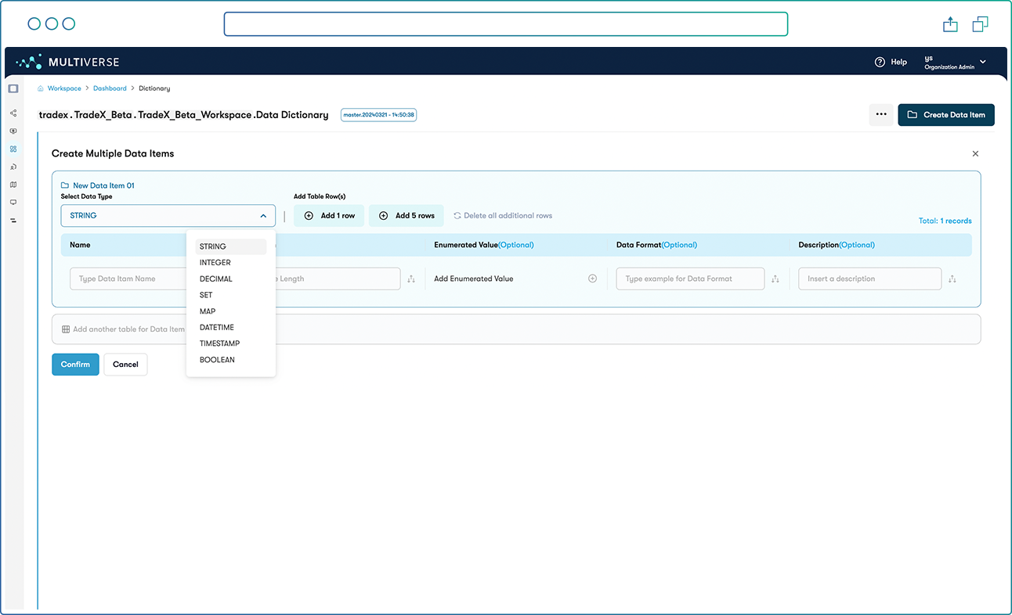Click the home icon in breadcrumb
The width and height of the screenshot is (1012, 615).
point(41,88)
